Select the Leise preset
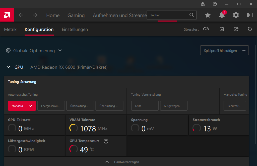Viewport: 257px width, 166px height. [x=145, y=106]
